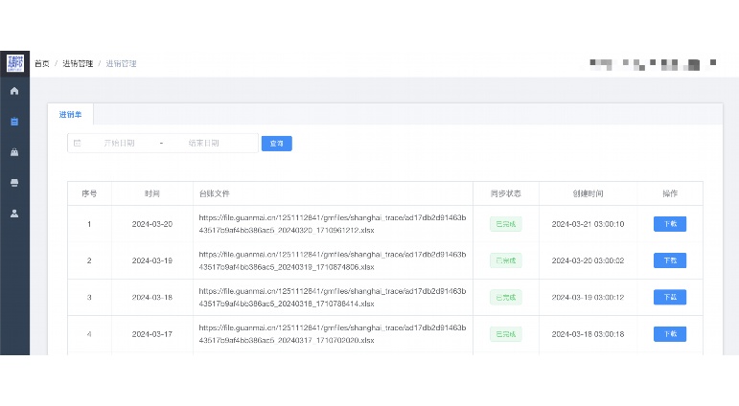Download the file for row 2024-03-19

(x=670, y=260)
